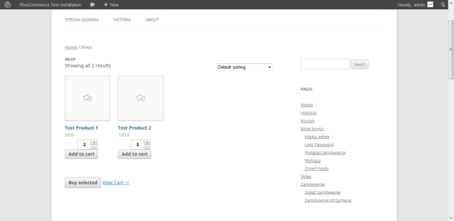Open Test Product 1 thumbnail
The width and height of the screenshot is (454, 221).
pyautogui.click(x=87, y=98)
